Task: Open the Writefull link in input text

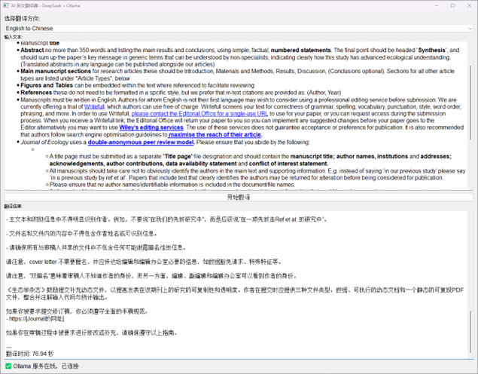Action: coord(94,106)
